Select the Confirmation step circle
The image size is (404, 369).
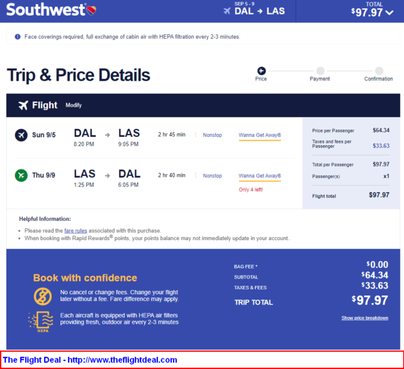coord(379,71)
